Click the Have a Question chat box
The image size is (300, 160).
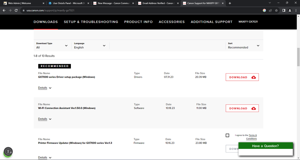click(265, 146)
